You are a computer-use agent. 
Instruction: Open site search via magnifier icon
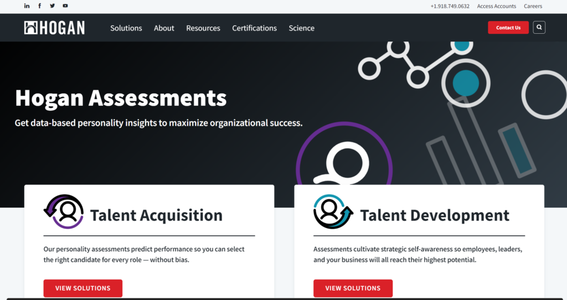coord(539,28)
